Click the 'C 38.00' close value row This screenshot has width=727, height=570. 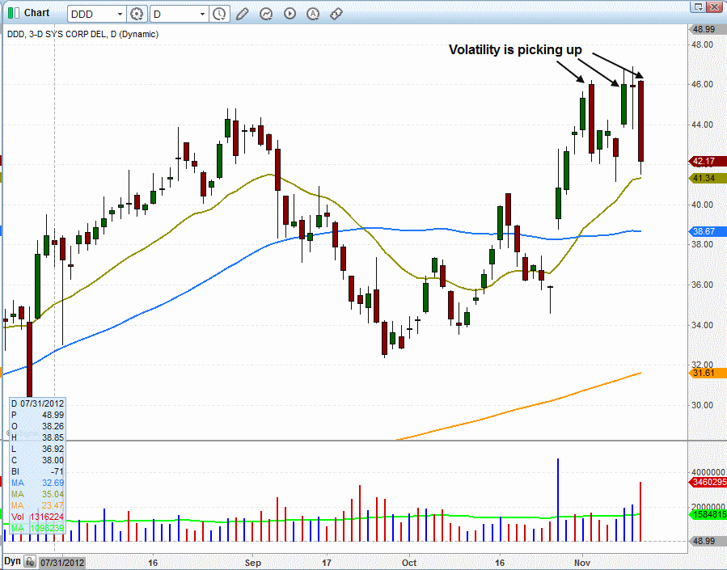tap(37, 460)
